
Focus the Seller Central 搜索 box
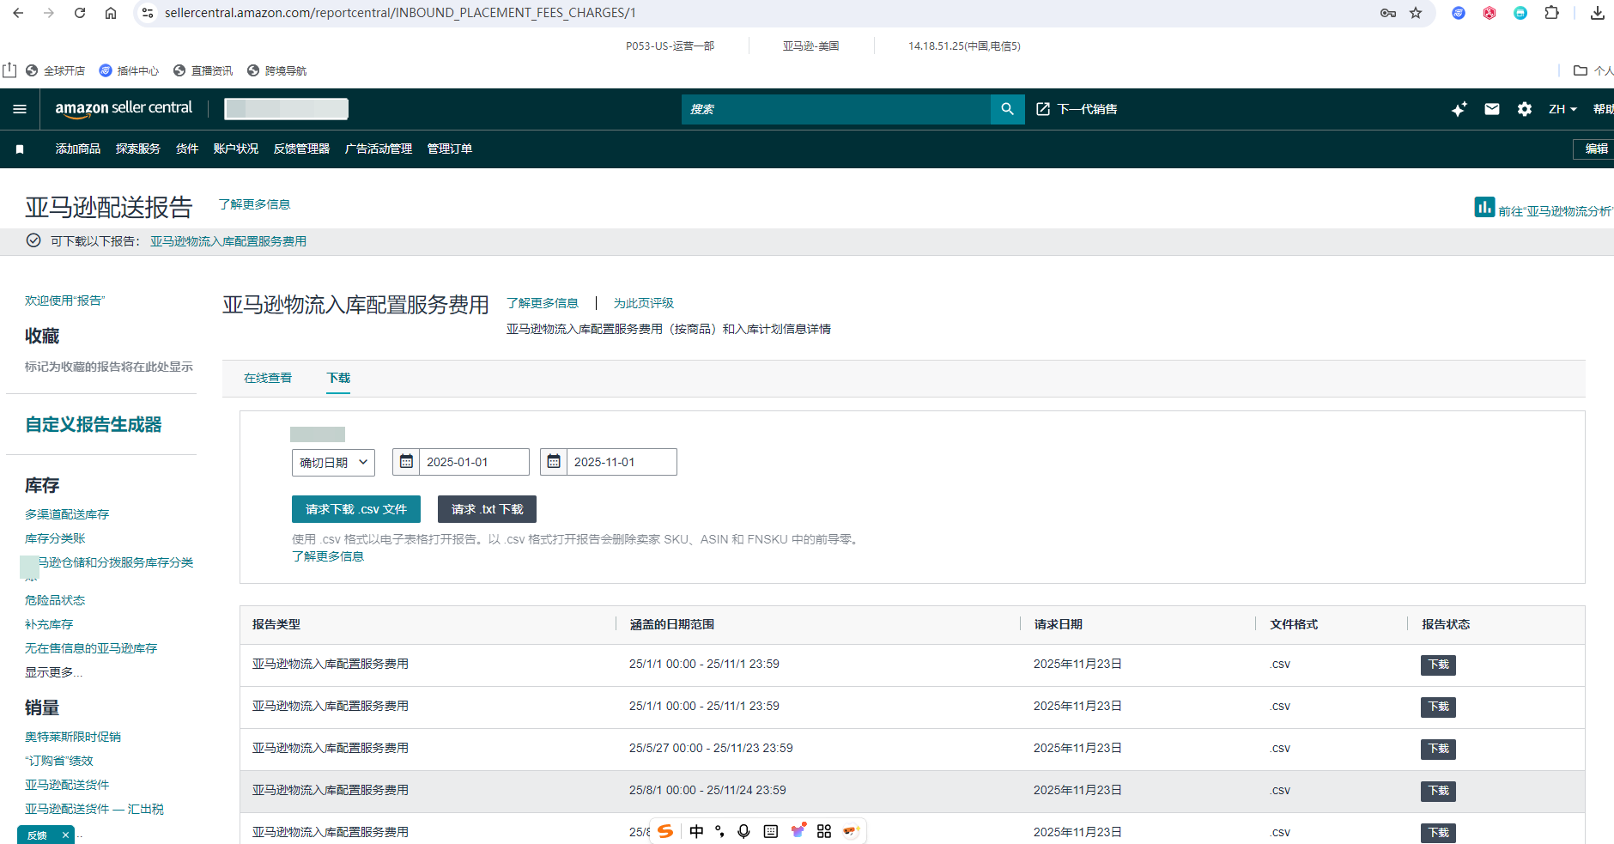(836, 109)
